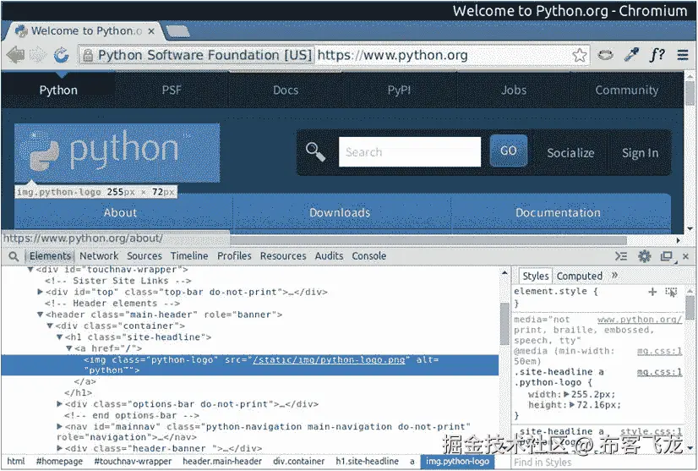Open the Docs site link

[286, 90]
